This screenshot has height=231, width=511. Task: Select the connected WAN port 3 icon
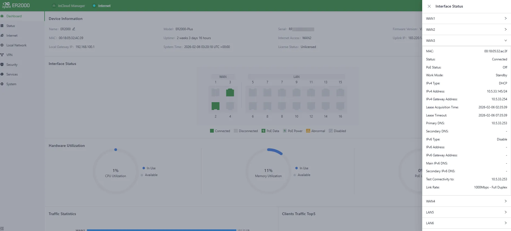pyautogui.click(x=230, y=92)
